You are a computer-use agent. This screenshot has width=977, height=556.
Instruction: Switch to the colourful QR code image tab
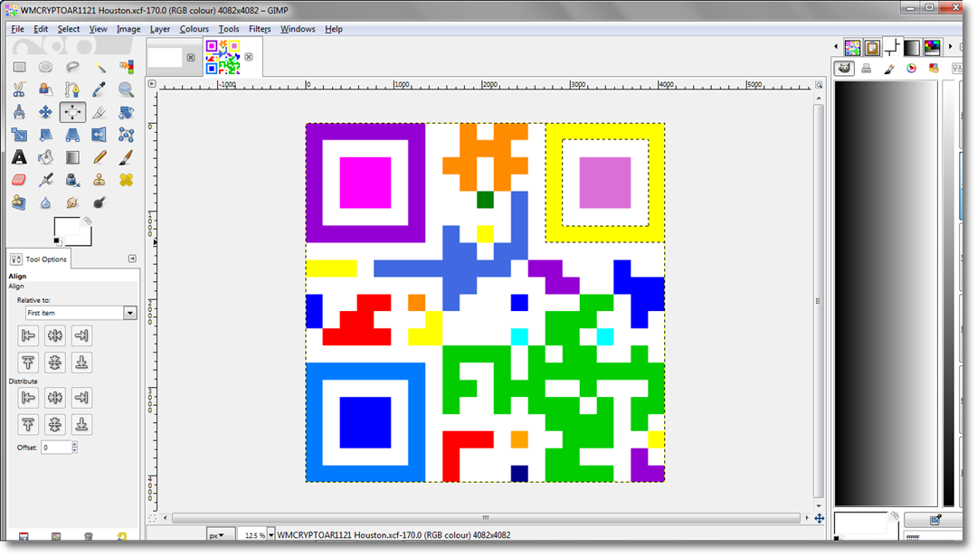point(223,57)
